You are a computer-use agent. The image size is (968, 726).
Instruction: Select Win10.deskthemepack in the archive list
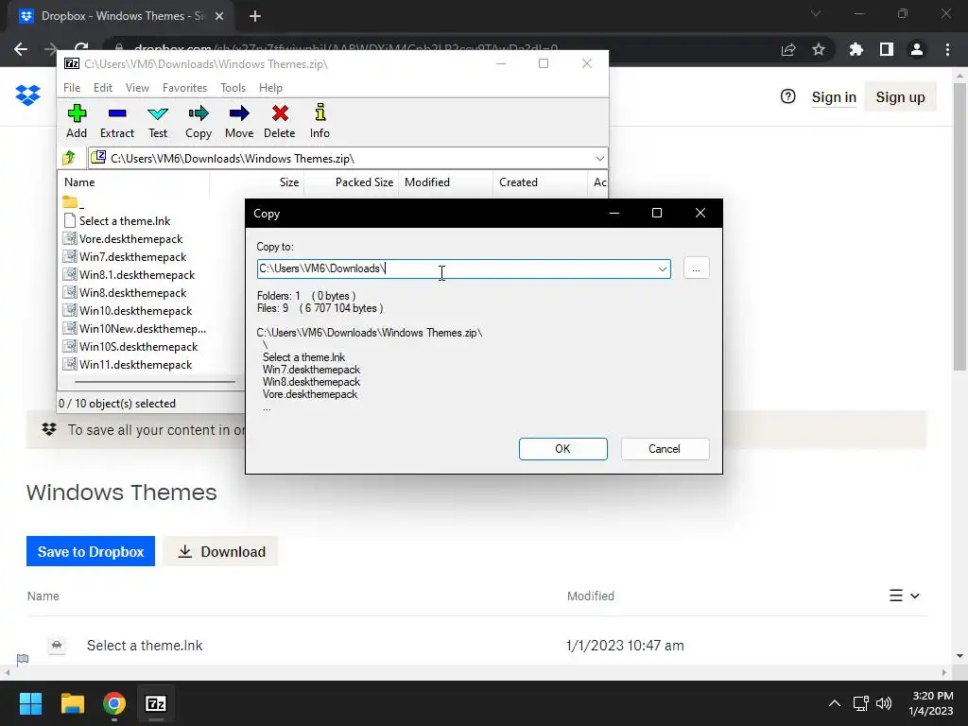pos(136,310)
